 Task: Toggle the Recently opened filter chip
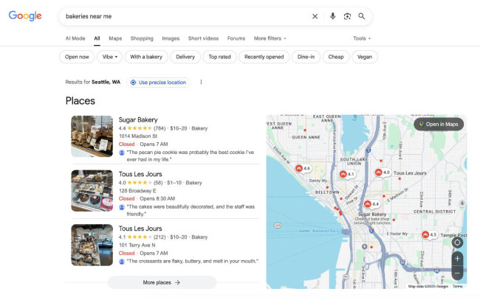point(264,57)
